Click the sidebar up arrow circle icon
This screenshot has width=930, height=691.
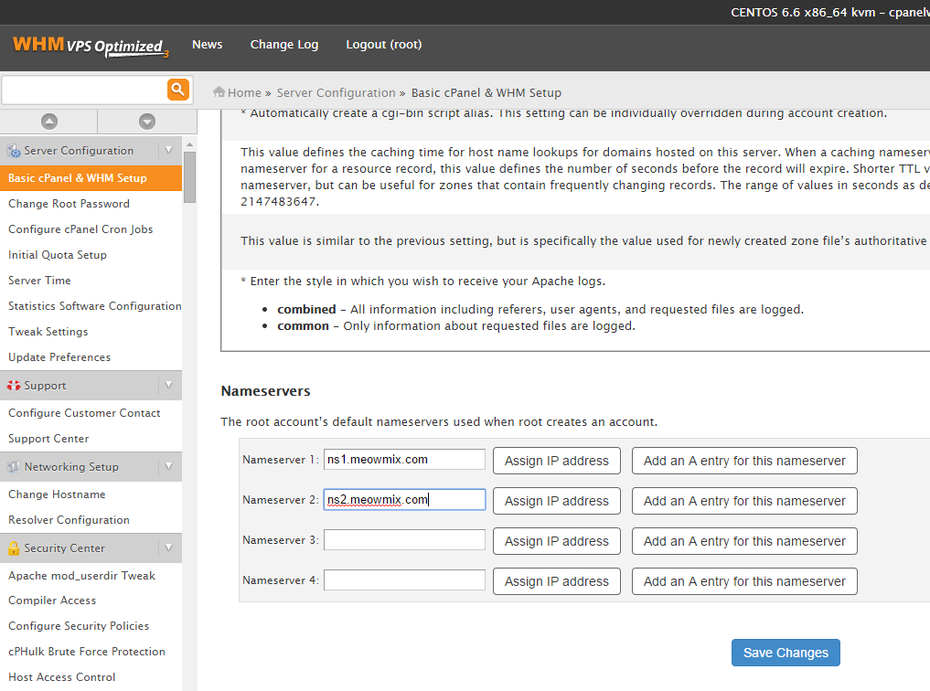tap(49, 122)
